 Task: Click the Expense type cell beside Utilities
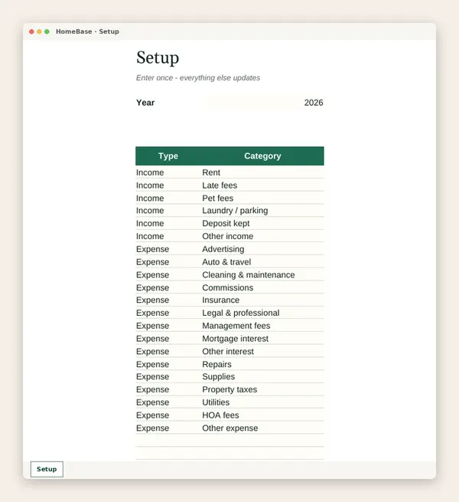168,402
